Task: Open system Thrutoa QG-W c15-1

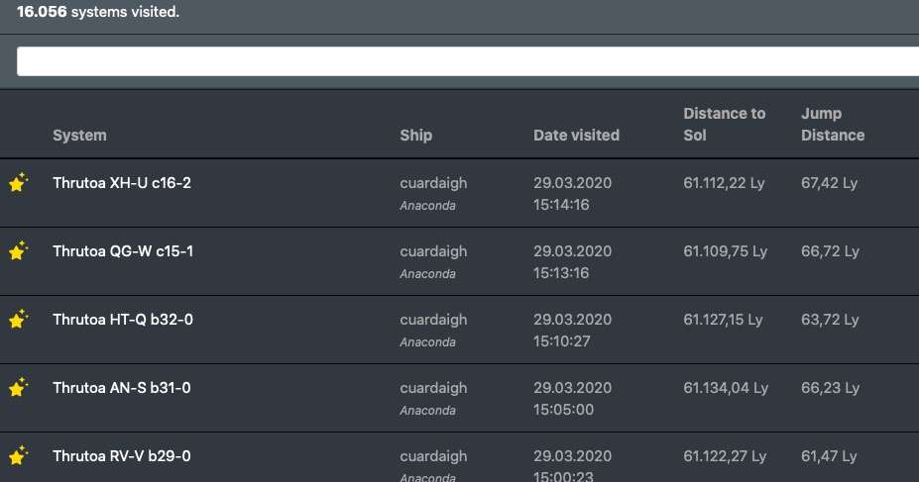Action: tap(123, 251)
